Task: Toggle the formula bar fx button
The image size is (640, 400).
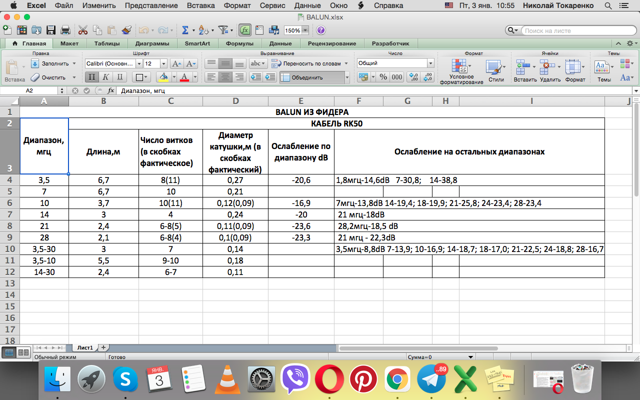Action: click(244, 30)
